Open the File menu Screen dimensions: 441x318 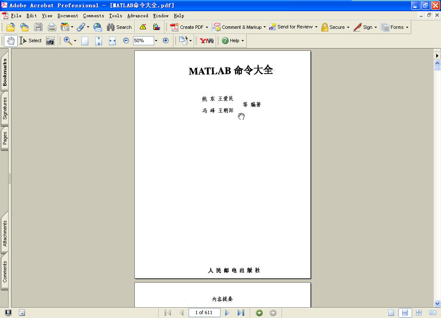coord(16,16)
